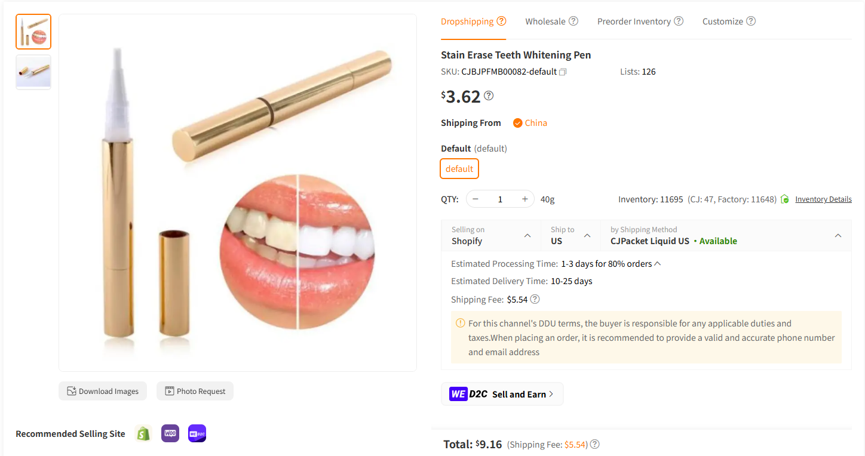The image size is (865, 456).
Task: Click the WooCommerce selling site icon
Action: tap(170, 433)
